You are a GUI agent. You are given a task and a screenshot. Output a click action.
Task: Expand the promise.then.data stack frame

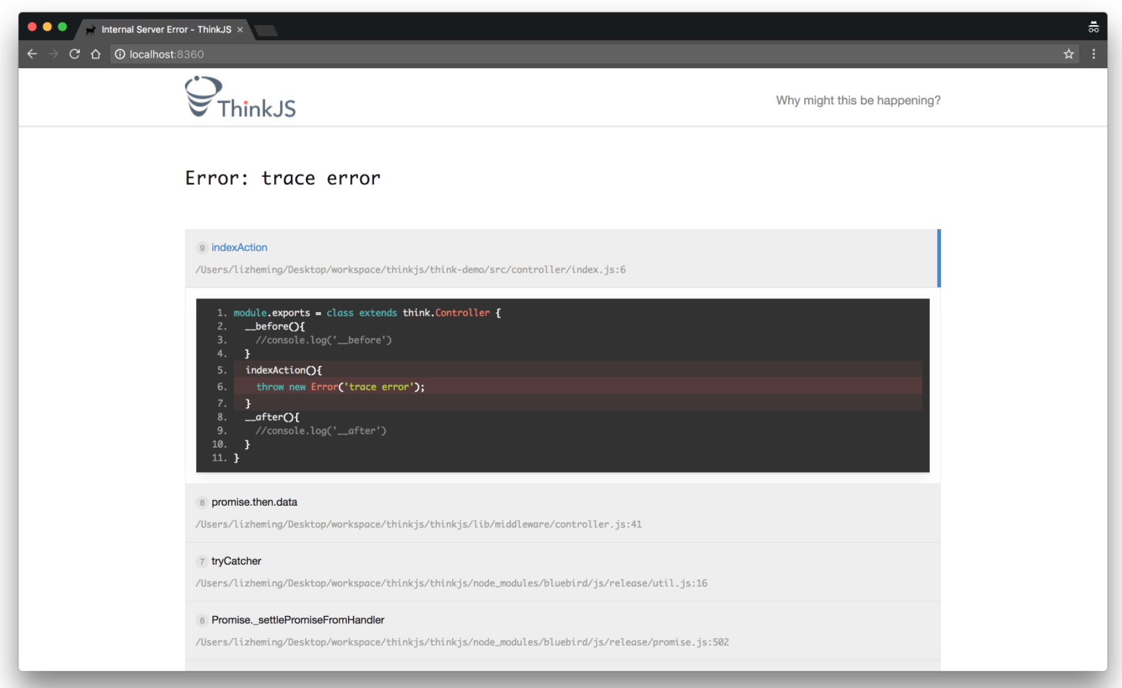[254, 502]
